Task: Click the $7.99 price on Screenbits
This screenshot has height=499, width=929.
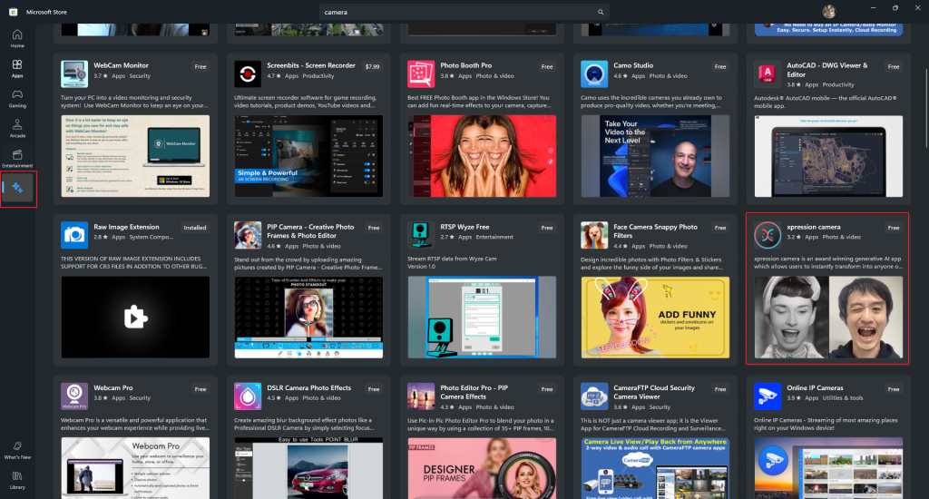Action: [372, 67]
